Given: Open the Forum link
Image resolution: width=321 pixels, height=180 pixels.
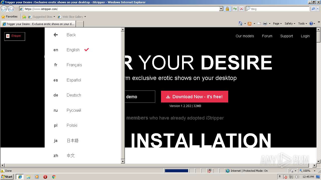Looking at the screenshot, I should 267,36.
